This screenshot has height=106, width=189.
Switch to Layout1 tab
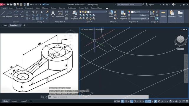(x=14, y=101)
